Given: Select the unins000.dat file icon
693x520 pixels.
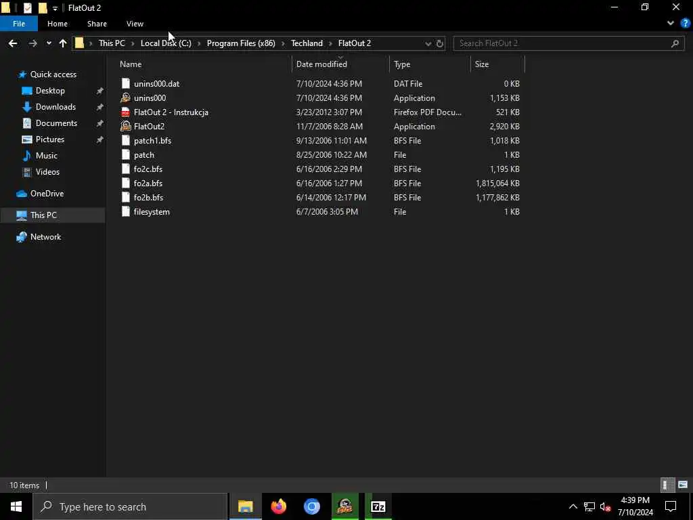Looking at the screenshot, I should click(x=125, y=83).
